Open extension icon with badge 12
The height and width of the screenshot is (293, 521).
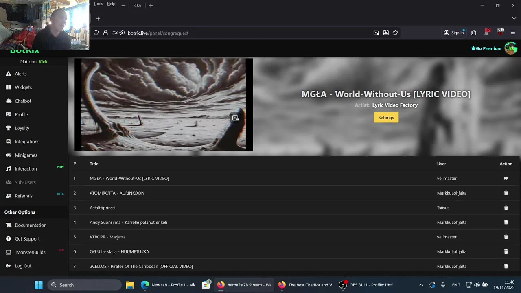pyautogui.click(x=487, y=33)
